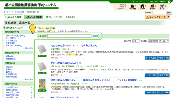
Task: Click the 検索 button beside 書誌検索
Action: click(169, 13)
